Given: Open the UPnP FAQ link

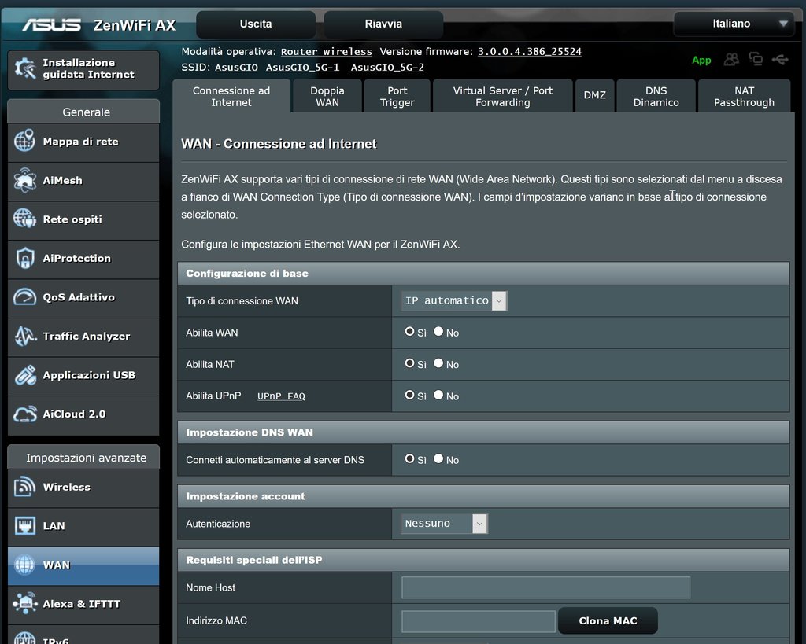Looking at the screenshot, I should [281, 396].
